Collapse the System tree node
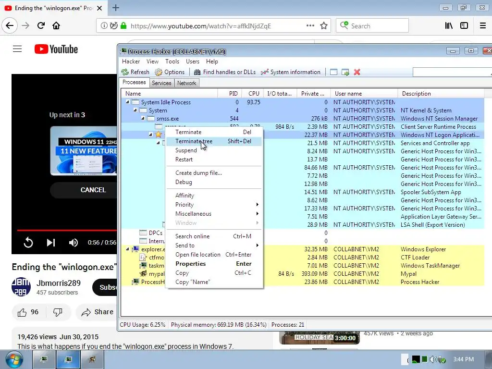492x369 pixels. click(x=135, y=110)
